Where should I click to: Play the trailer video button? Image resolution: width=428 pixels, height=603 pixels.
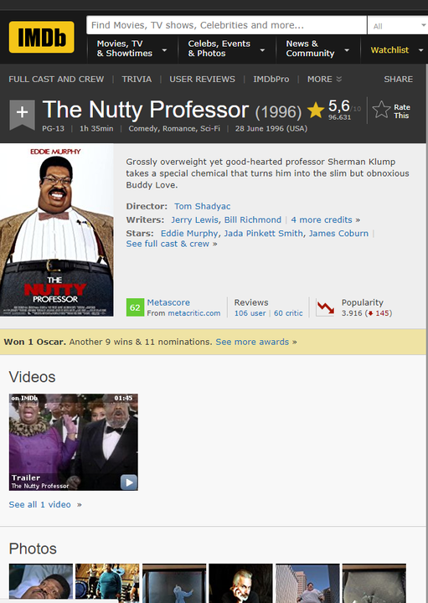[x=129, y=482]
